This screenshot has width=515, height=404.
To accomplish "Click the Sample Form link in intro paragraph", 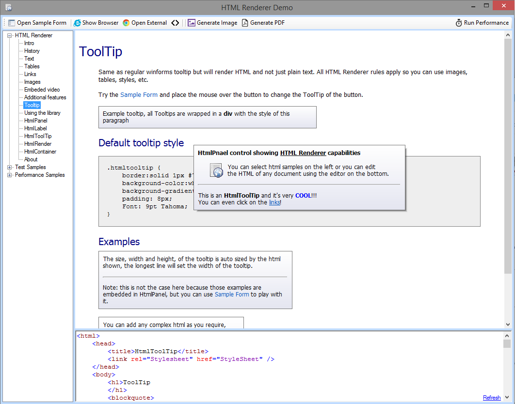I will point(139,94).
